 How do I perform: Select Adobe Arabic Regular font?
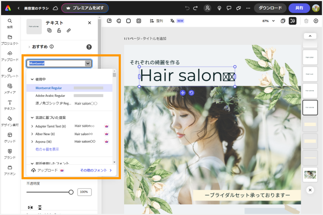[x=69, y=95]
